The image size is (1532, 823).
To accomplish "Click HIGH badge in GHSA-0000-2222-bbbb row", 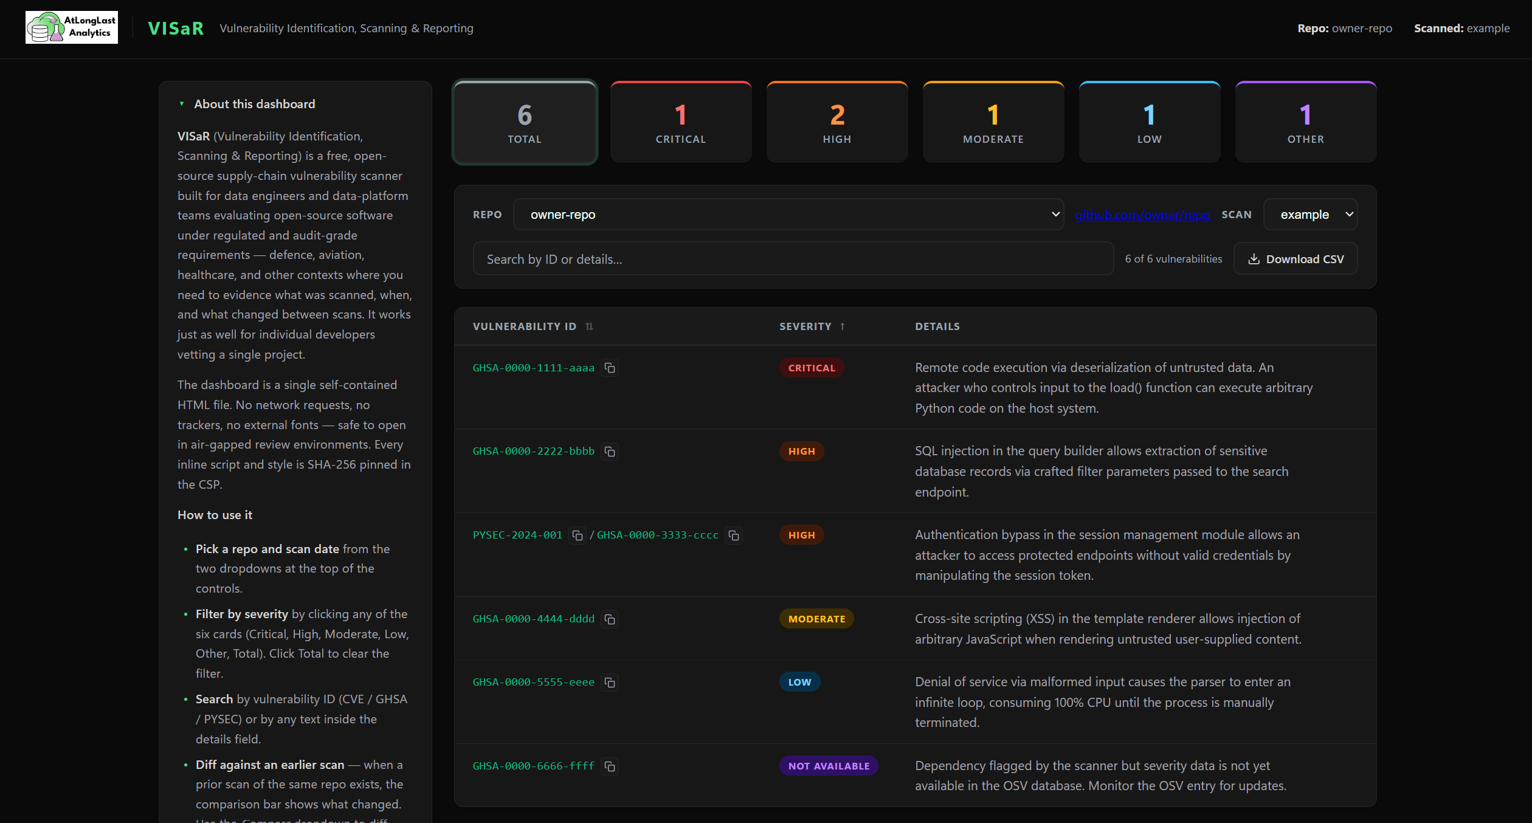I will (x=801, y=451).
